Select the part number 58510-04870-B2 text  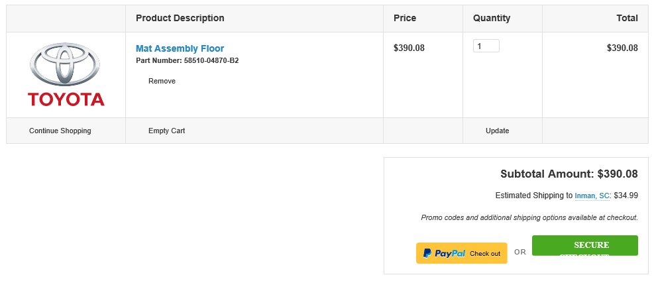(211, 60)
